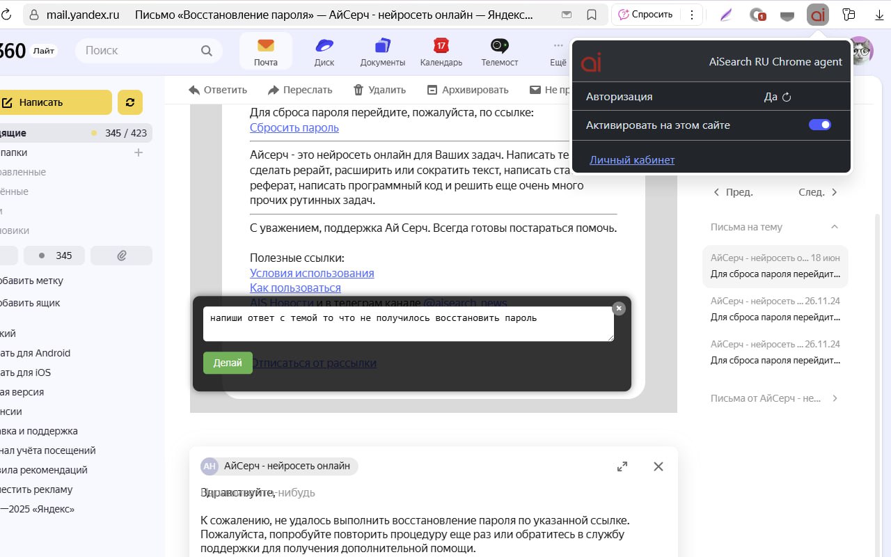Click Удалить in message toolbar

click(x=380, y=90)
